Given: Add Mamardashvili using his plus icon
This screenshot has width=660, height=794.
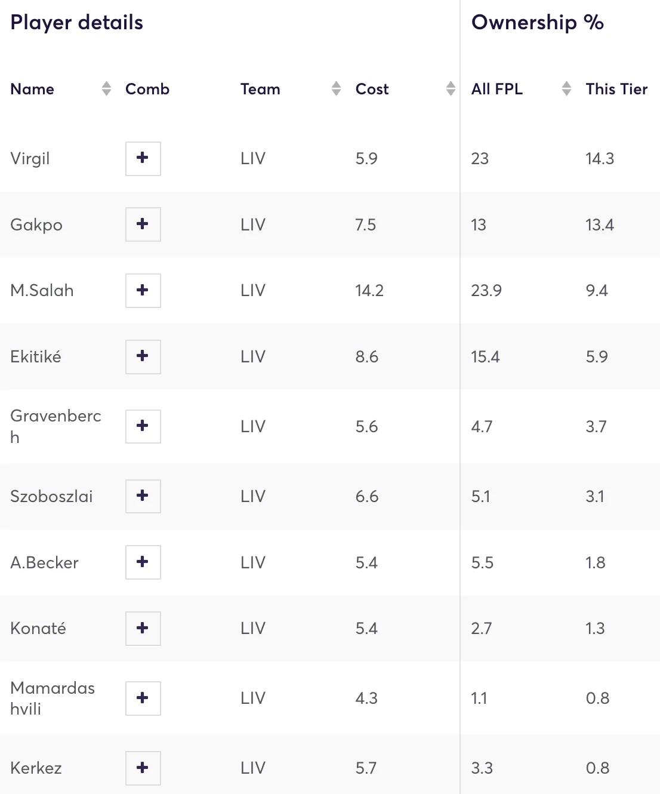Looking at the screenshot, I should click(143, 698).
